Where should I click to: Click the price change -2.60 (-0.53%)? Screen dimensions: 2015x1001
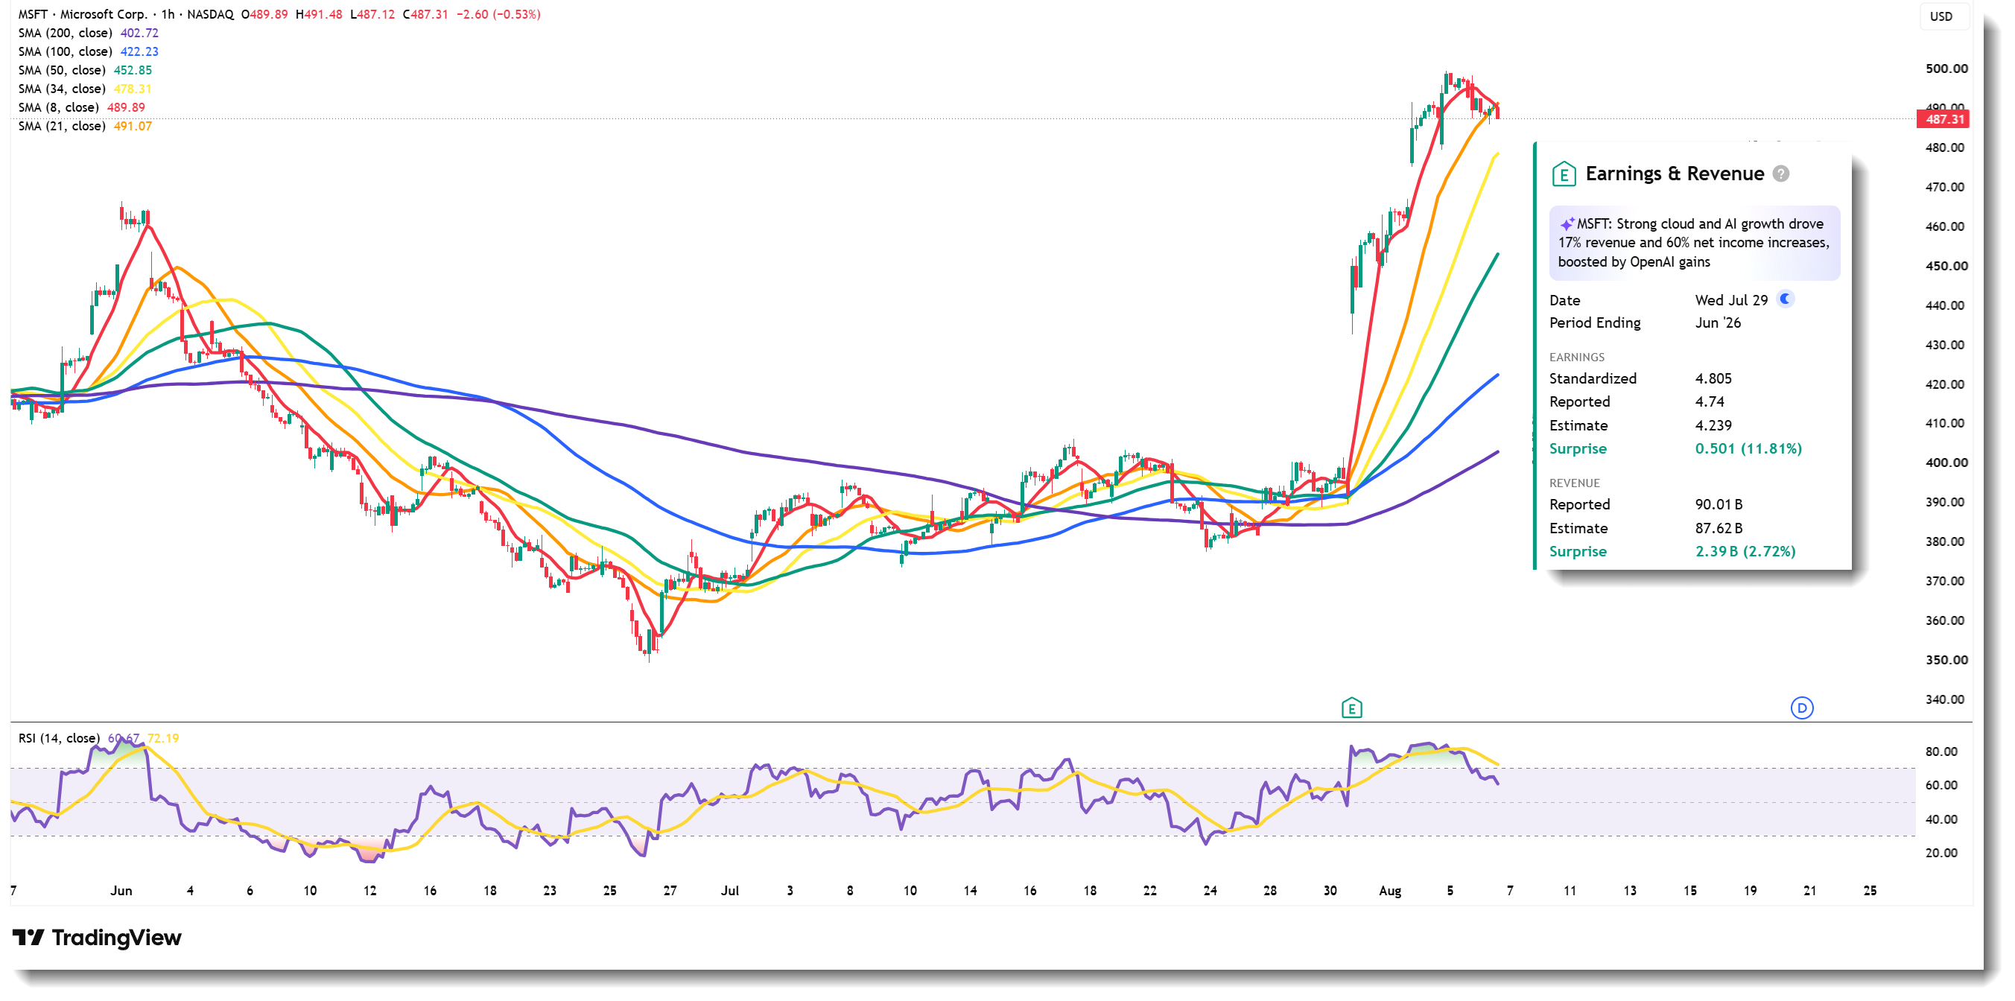point(498,14)
